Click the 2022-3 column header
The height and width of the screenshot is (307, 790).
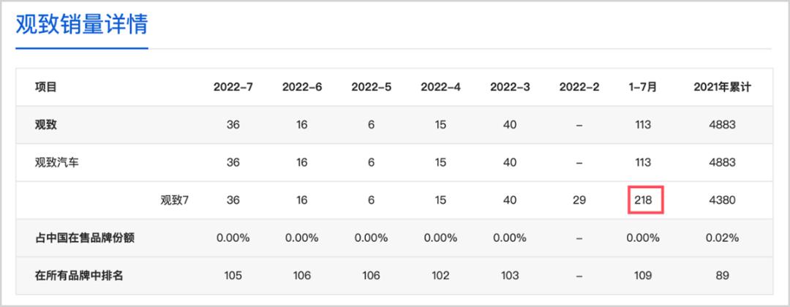point(510,87)
